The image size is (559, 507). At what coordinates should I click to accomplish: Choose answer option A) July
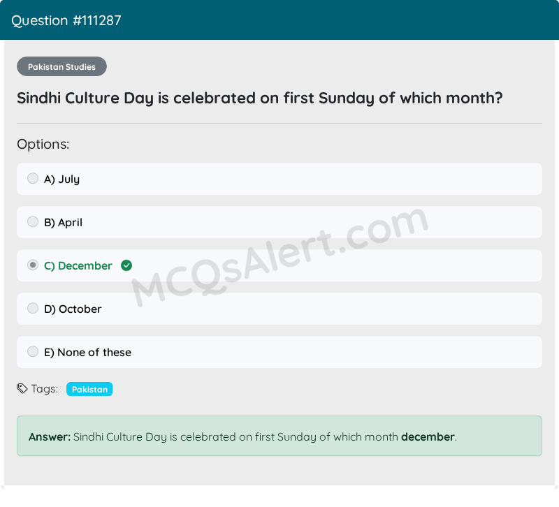[x=279, y=179]
